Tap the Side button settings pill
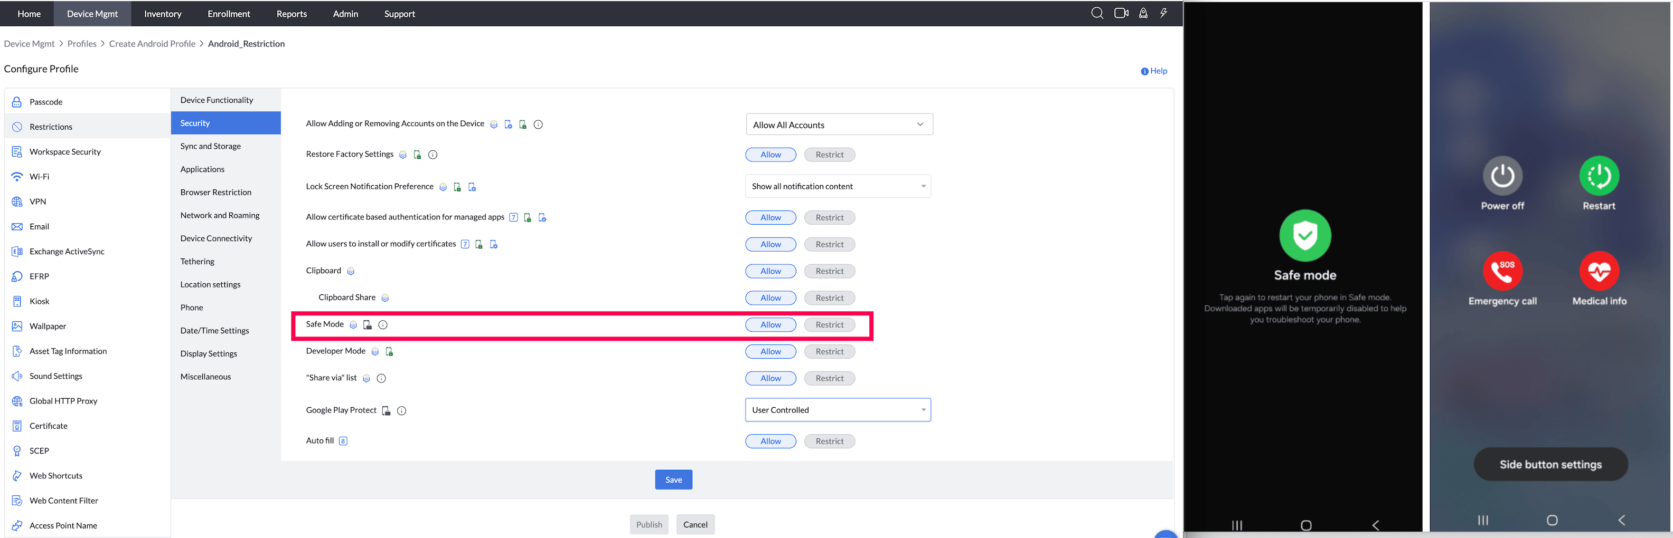The height and width of the screenshot is (538, 1673). coord(1550,465)
